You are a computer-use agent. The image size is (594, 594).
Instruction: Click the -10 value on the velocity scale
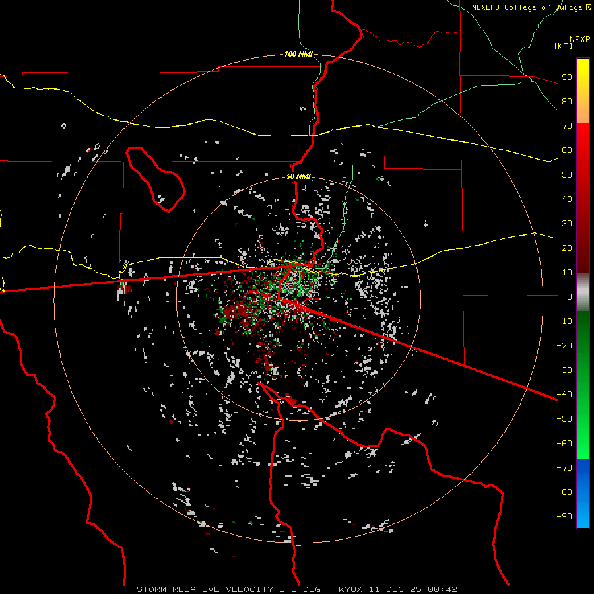pyautogui.click(x=564, y=321)
